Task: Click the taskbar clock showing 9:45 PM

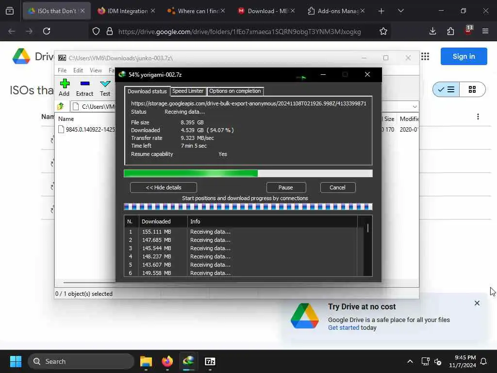Action: [x=463, y=361]
